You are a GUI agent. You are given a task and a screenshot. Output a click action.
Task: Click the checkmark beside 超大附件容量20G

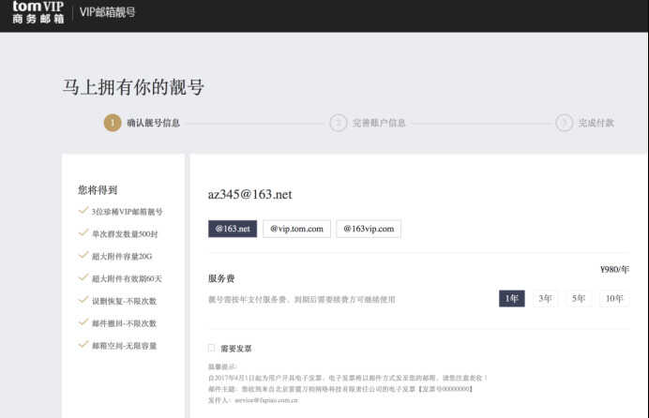click(83, 256)
